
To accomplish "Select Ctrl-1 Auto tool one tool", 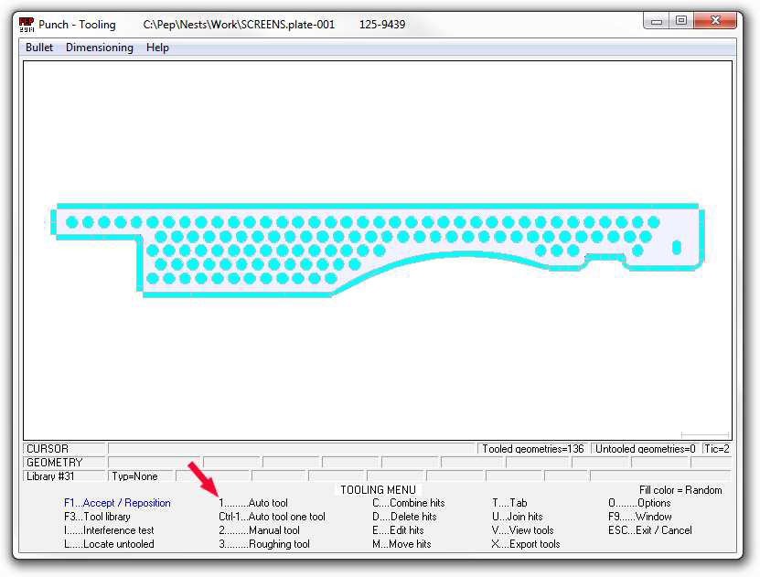I will point(272,517).
